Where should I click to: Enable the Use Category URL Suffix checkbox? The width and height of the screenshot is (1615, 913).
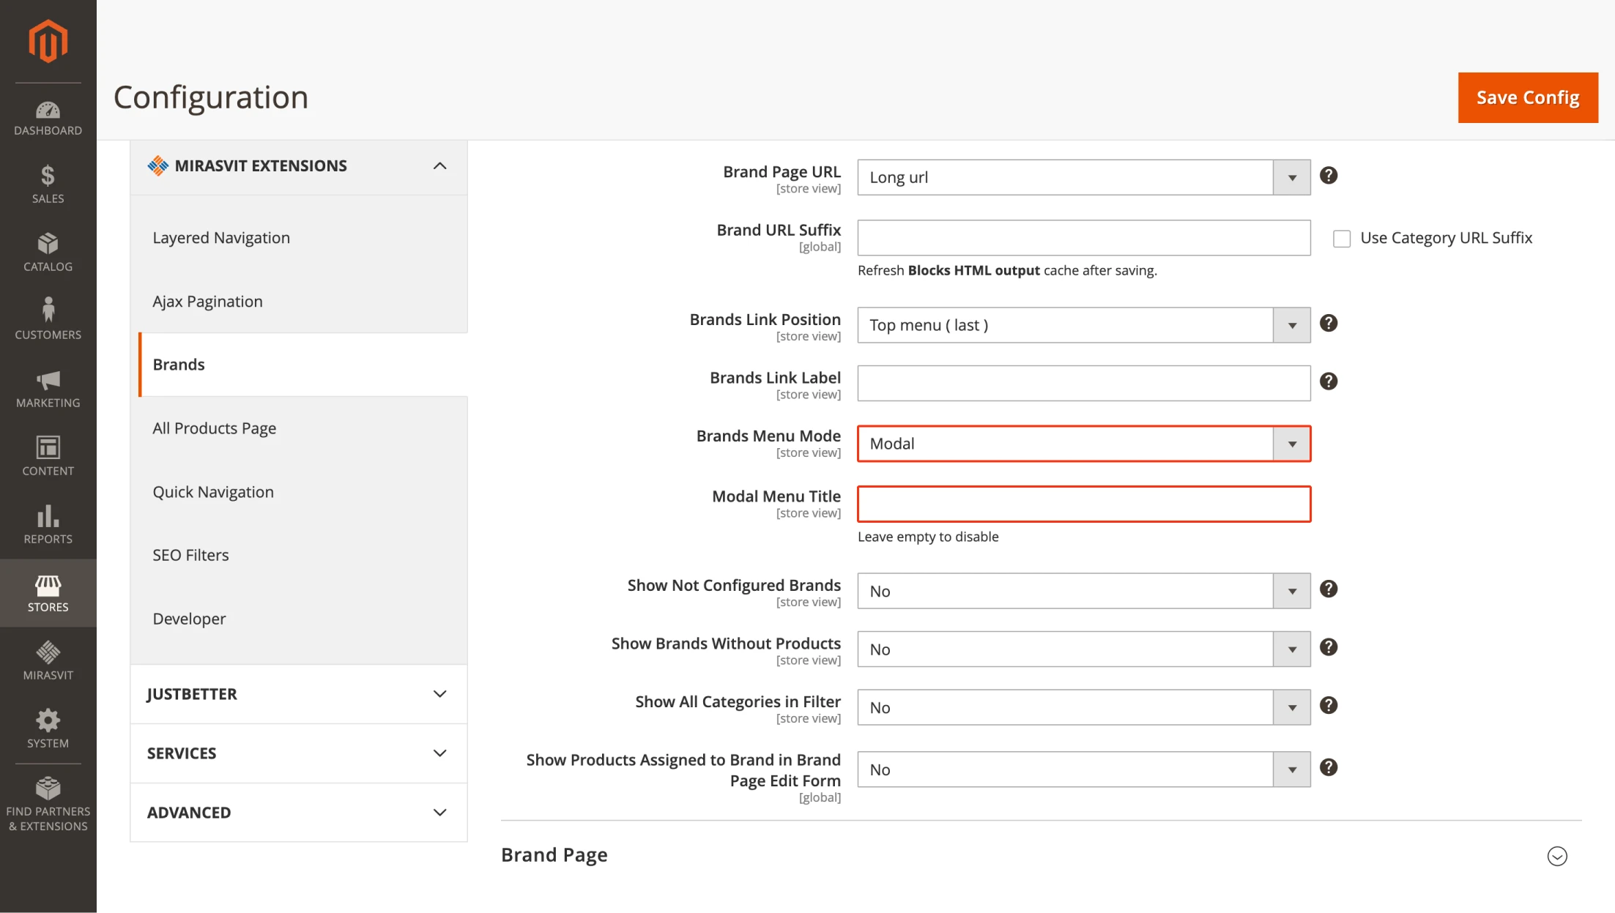click(x=1342, y=237)
